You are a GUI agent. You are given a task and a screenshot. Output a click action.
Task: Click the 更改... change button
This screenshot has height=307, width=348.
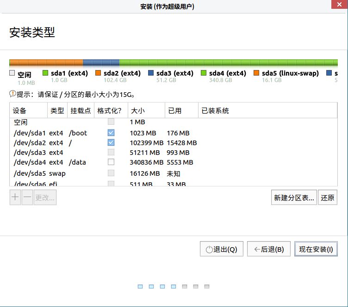pyautogui.click(x=45, y=198)
